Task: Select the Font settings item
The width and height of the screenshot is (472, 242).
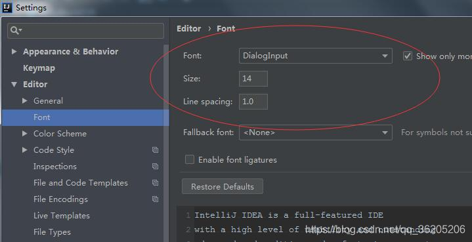Action: click(x=85, y=117)
